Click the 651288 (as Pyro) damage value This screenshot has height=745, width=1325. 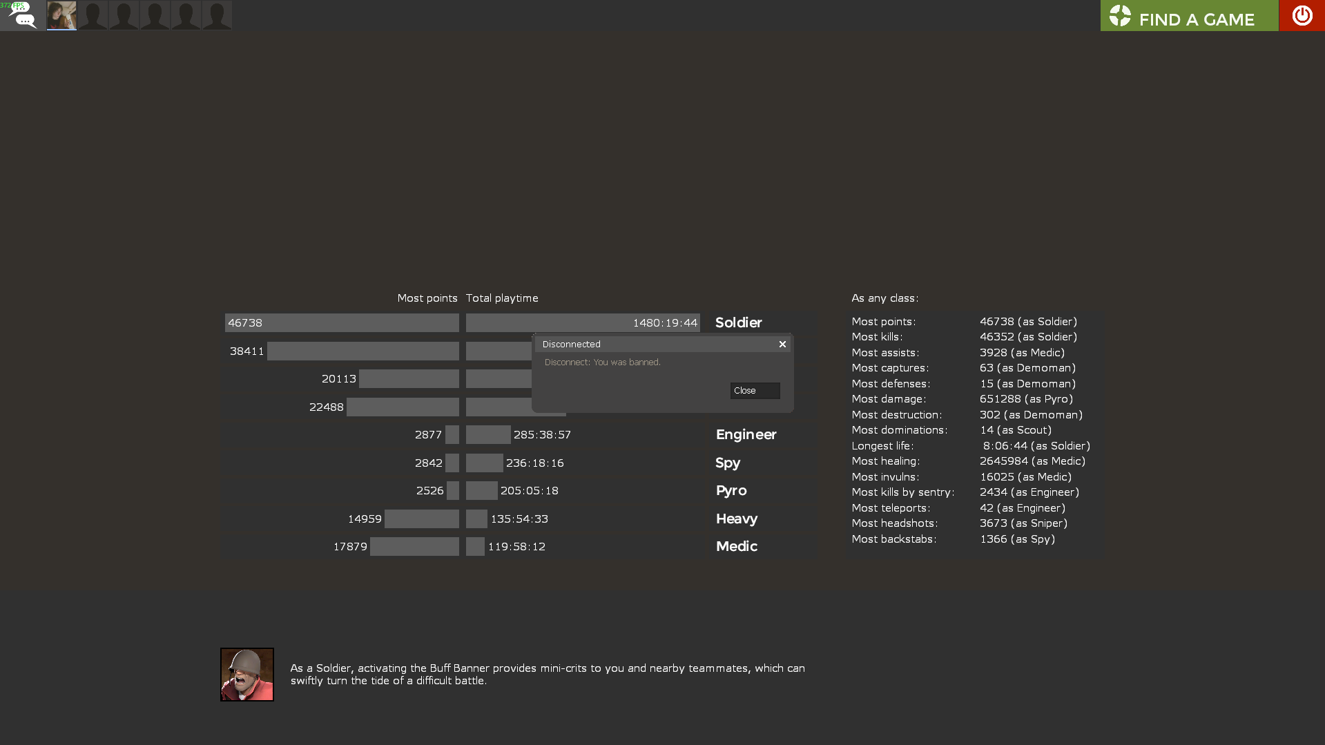1026,398
